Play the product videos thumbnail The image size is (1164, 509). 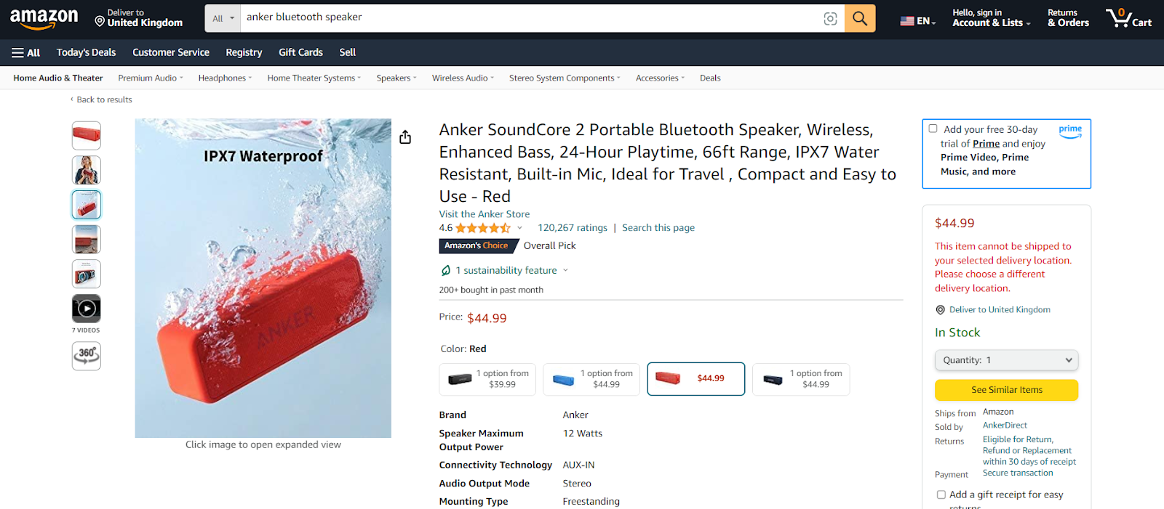coord(87,309)
